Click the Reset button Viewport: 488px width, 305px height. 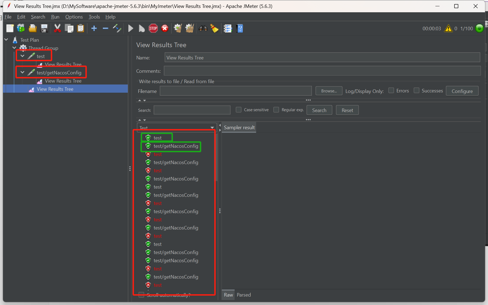tap(347, 110)
